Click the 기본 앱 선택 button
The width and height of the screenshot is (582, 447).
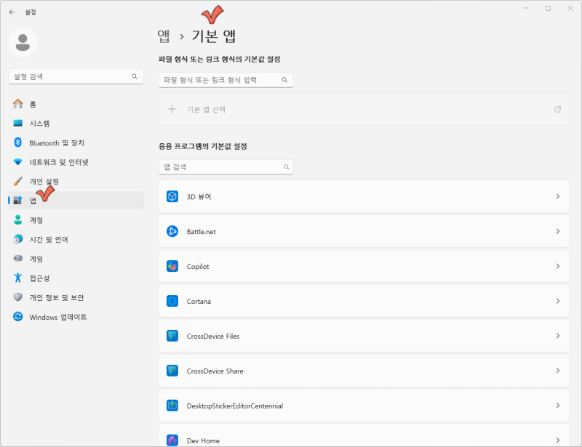tap(364, 110)
